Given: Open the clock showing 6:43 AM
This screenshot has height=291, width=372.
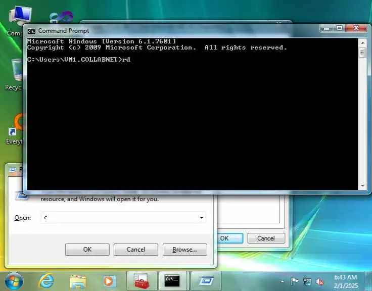Looking at the screenshot, I should 346,281.
